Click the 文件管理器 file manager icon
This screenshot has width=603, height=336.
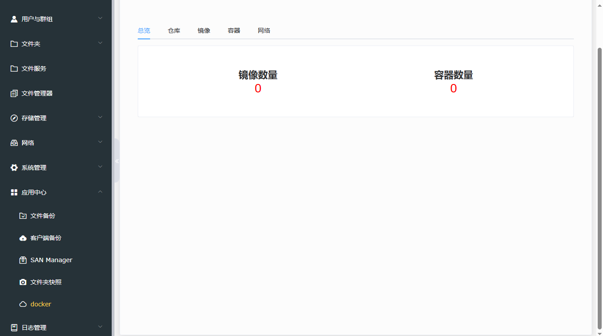pos(14,93)
